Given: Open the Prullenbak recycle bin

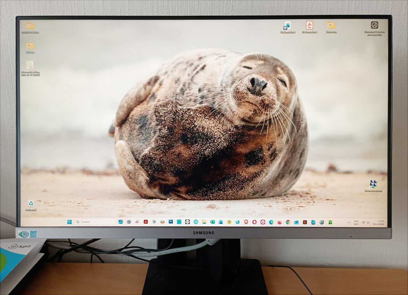Looking at the screenshot, I should (x=31, y=204).
